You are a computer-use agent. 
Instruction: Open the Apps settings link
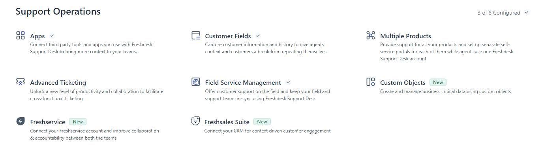[x=38, y=36]
